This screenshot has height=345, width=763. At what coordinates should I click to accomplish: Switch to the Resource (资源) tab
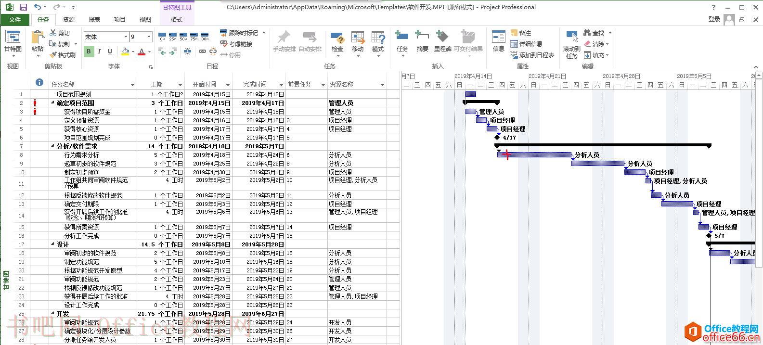click(69, 19)
